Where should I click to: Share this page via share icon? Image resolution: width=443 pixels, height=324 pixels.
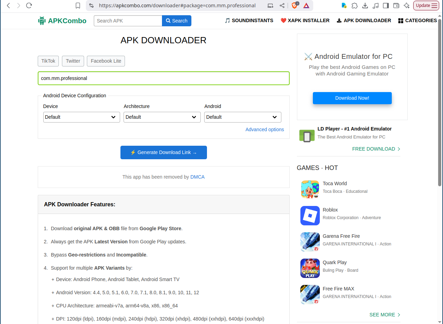282,6
